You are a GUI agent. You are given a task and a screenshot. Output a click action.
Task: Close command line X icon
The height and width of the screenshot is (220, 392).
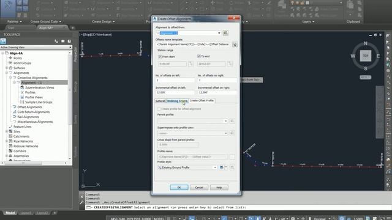tap(81, 197)
